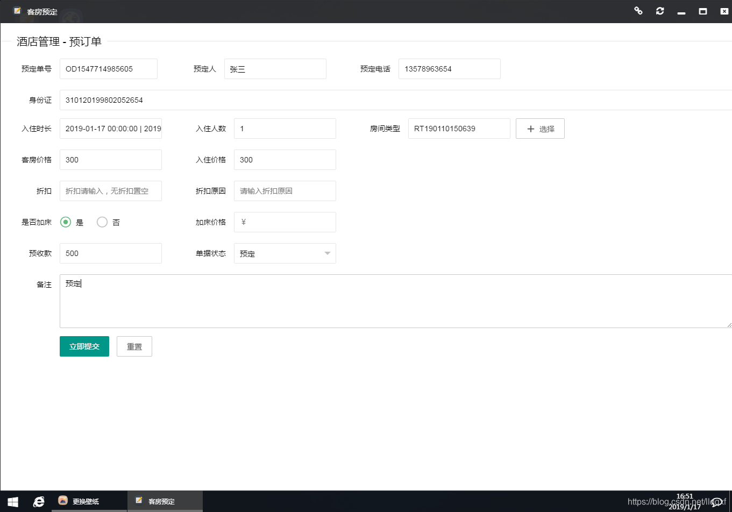Click the link icon in title bar
This screenshot has height=512, width=732.
638,11
